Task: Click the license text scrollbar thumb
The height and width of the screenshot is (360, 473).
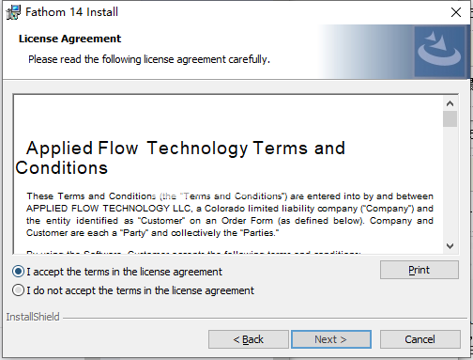Action: (x=450, y=118)
